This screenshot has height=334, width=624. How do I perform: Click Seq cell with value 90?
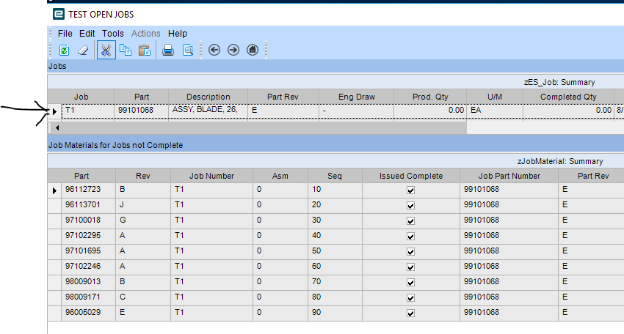coord(335,313)
